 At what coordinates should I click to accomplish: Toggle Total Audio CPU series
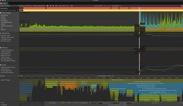[6, 71]
